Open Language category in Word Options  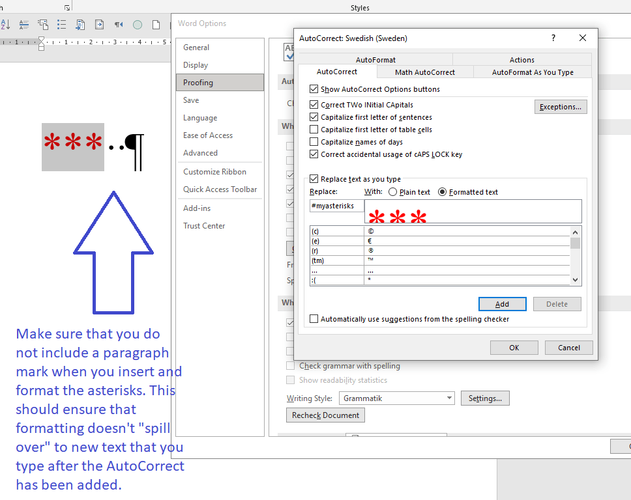coord(220,118)
